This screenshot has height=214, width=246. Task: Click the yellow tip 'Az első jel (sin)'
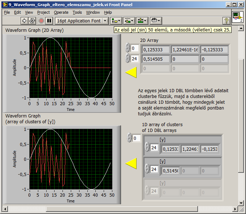click(173, 30)
